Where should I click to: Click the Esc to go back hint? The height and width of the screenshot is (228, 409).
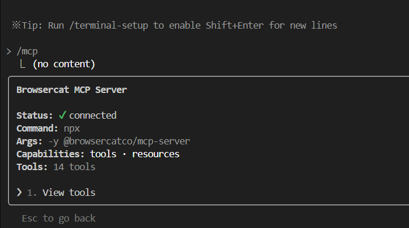coord(58,218)
